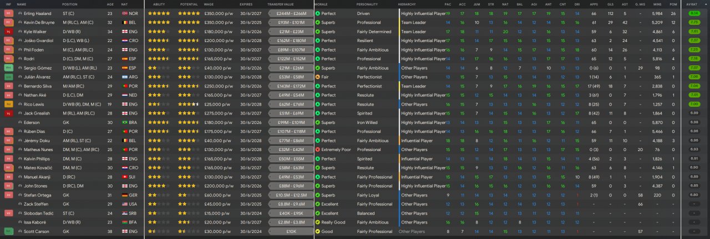Click the green status icon beside Scott Carson

pyautogui.click(x=8, y=231)
